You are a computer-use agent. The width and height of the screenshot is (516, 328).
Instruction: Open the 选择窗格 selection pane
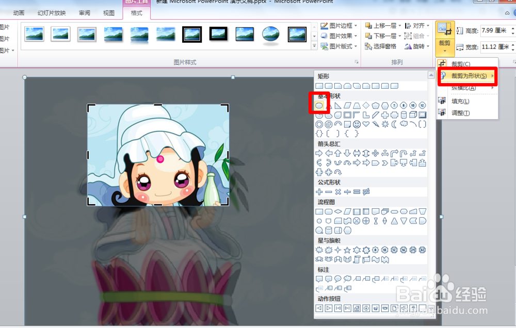[x=381, y=46]
